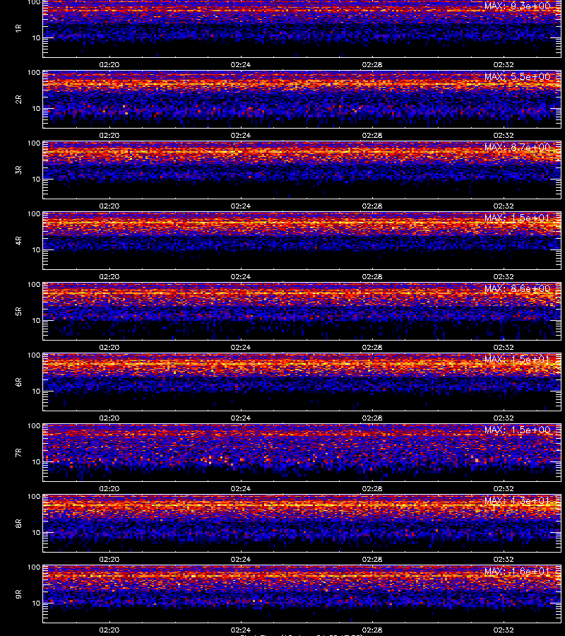Click the 02:24 time label under panel 1R

pyautogui.click(x=241, y=64)
